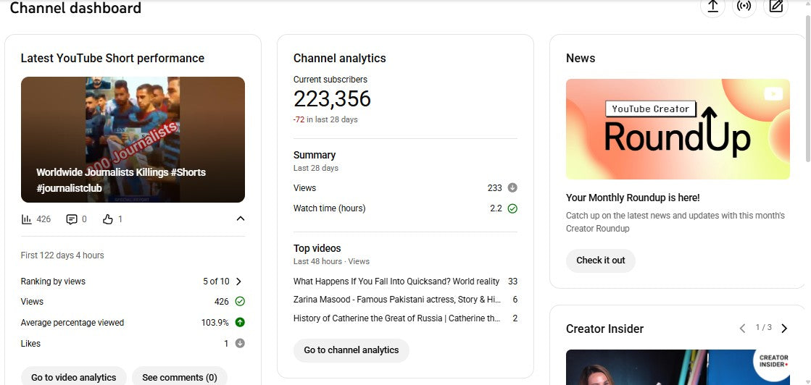Click the create post pencil icon
The image size is (811, 385).
coord(775,7)
